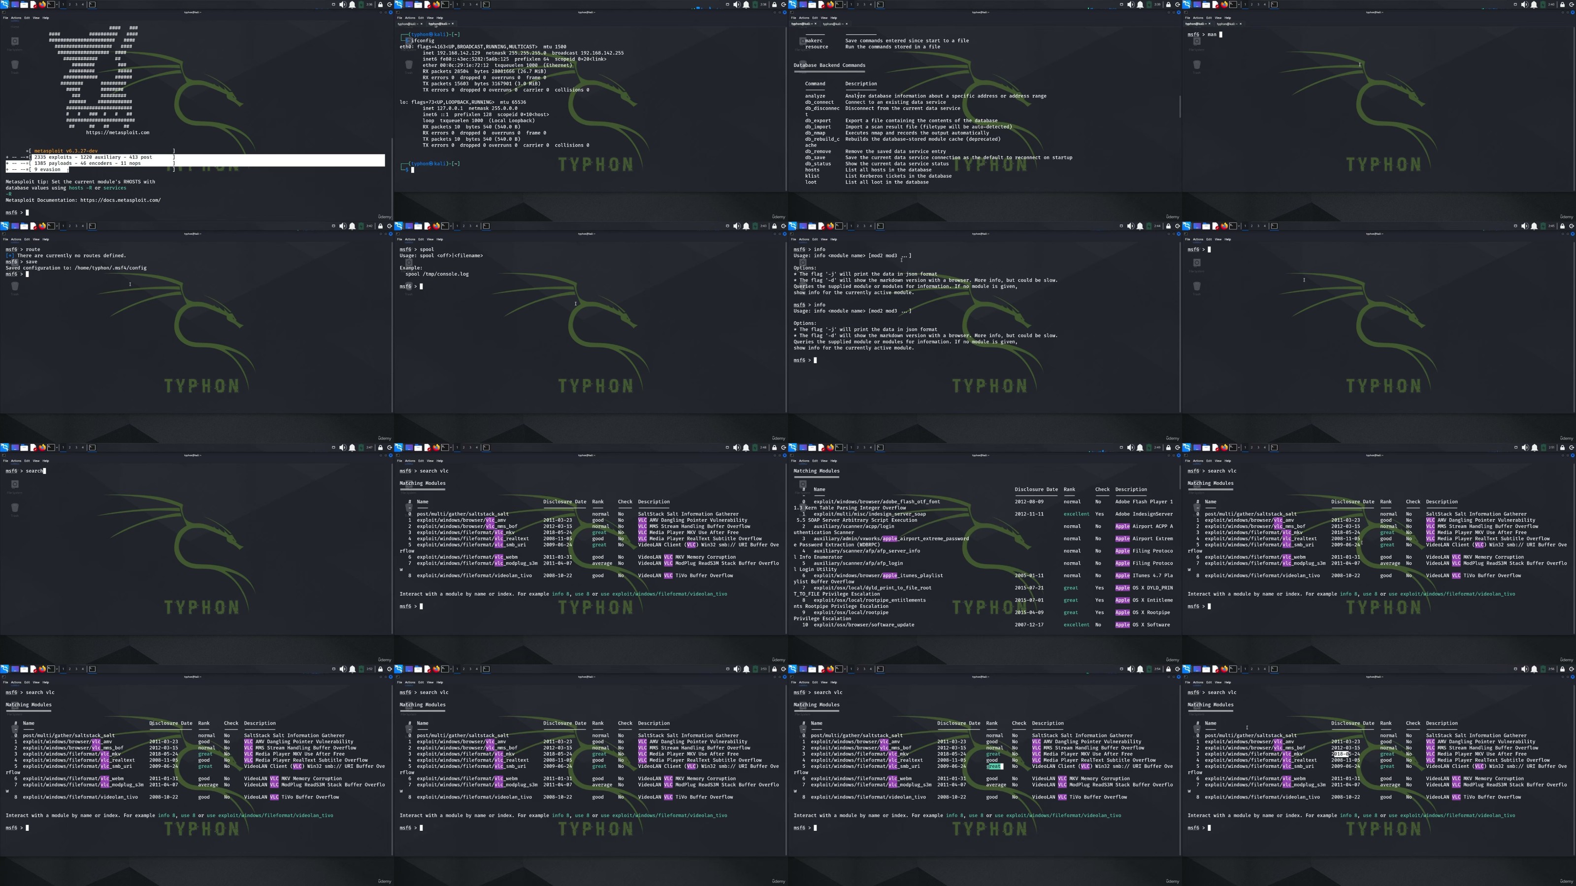The height and width of the screenshot is (886, 1576).
Task: Click logout icon above the Metasploit banner terminal
Action: [x=390, y=4]
